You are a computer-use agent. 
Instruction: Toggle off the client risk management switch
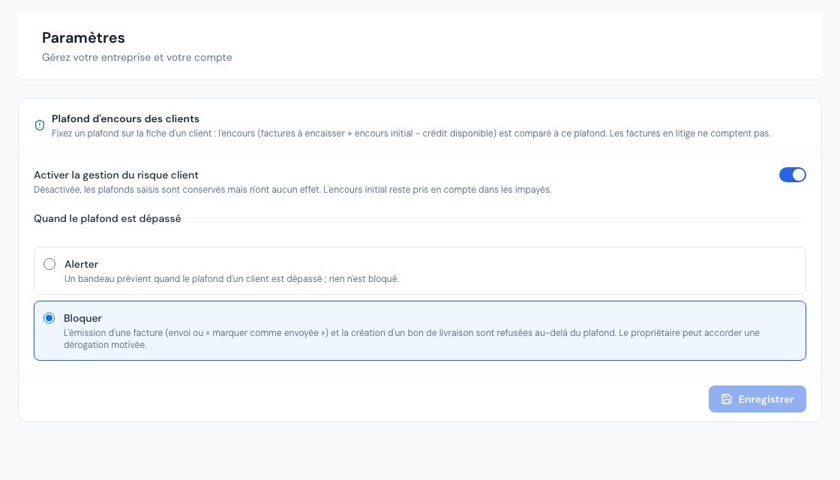[792, 175]
